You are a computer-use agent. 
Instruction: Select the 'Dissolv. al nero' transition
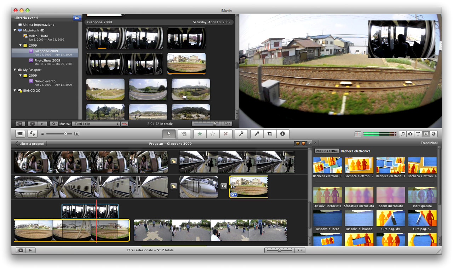pos(327,221)
